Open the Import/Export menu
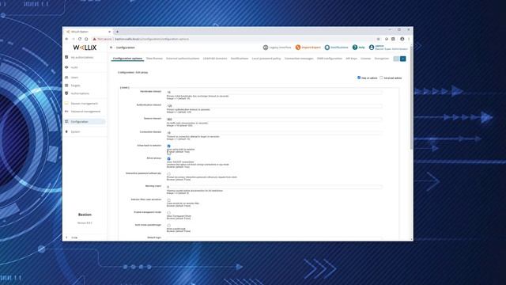The height and width of the screenshot is (285, 506). (x=308, y=47)
